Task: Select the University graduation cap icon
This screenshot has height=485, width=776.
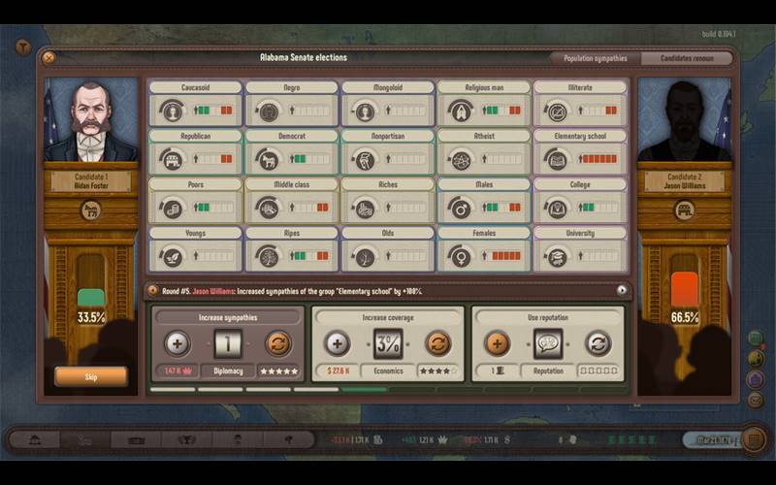Action: (x=557, y=256)
